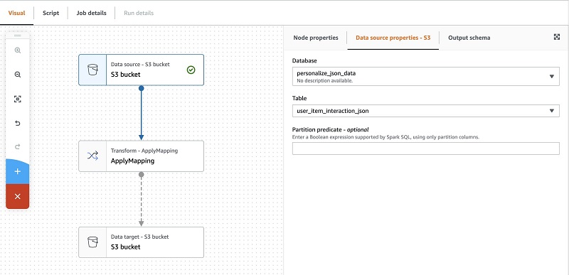Undo the last canvas action
This screenshot has height=275, width=569.
[x=17, y=123]
